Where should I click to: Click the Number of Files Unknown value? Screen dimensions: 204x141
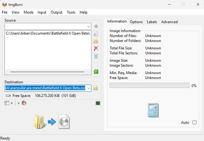153,36
